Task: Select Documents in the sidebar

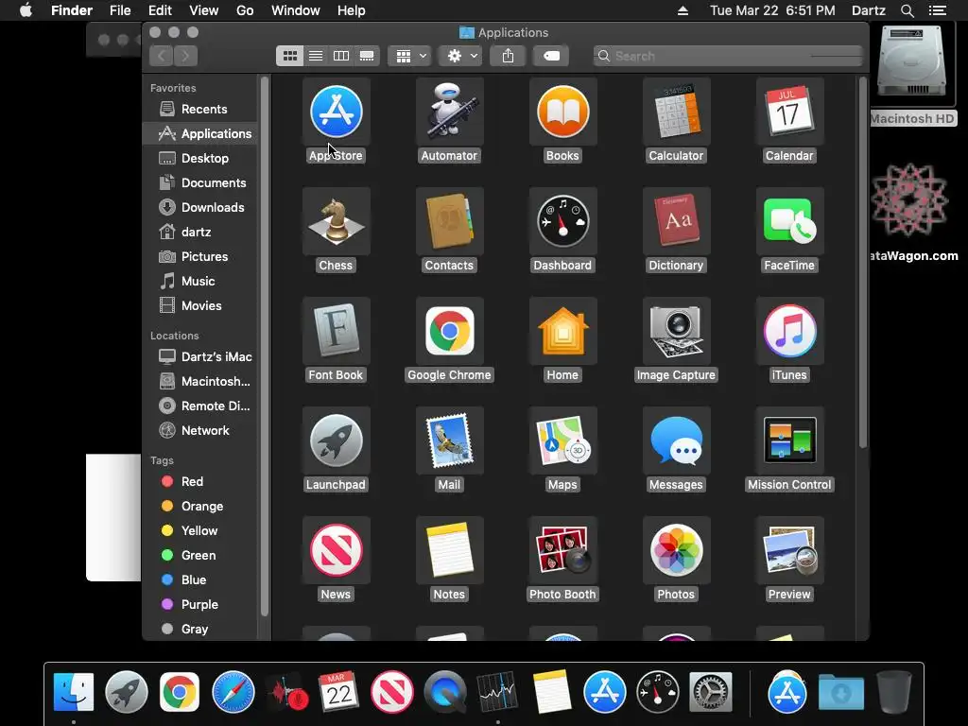Action: (200, 183)
